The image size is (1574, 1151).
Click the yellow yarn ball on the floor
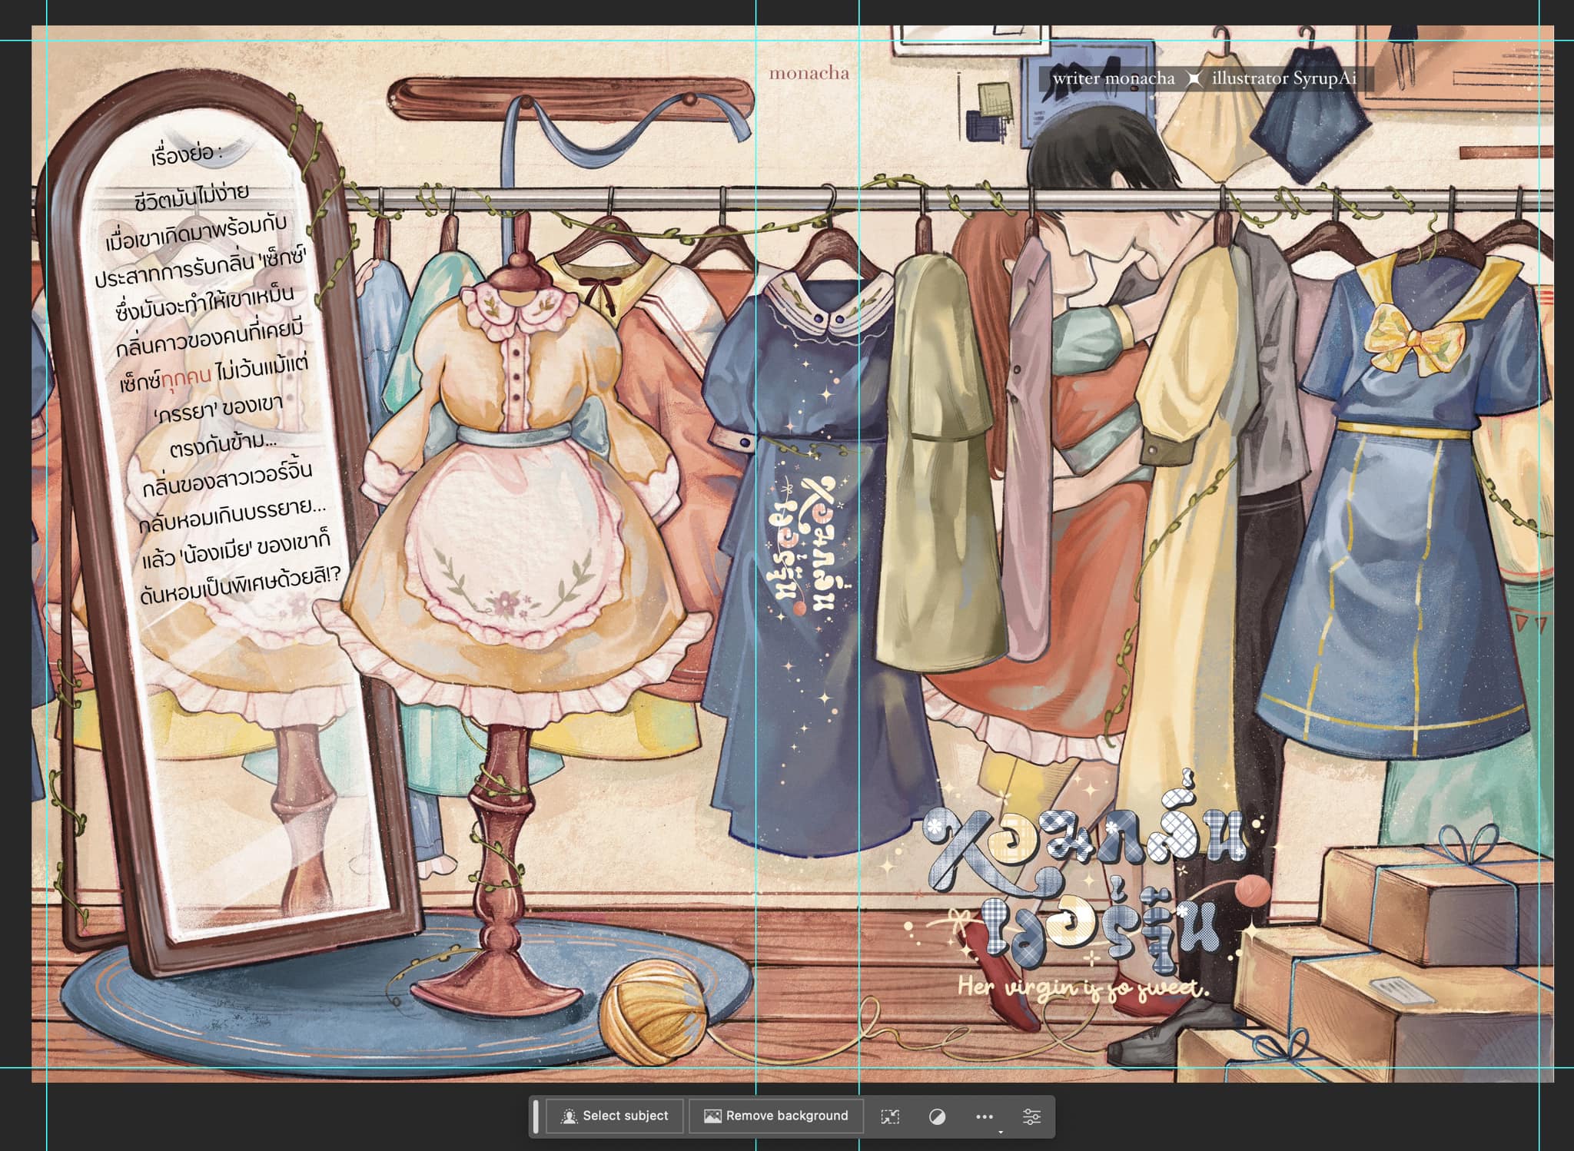[x=653, y=1012]
